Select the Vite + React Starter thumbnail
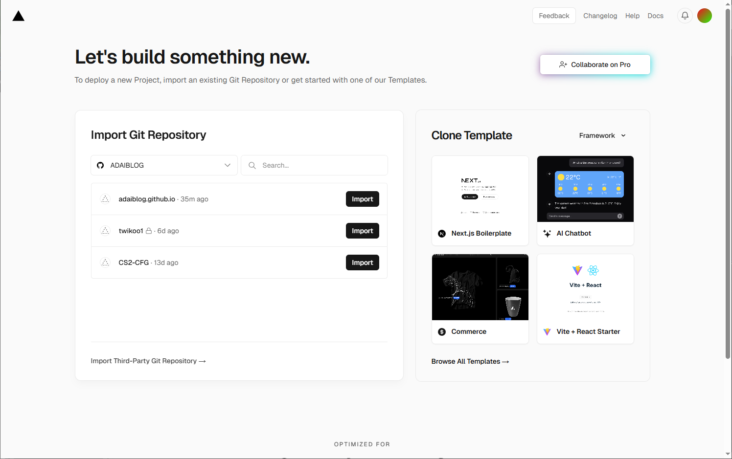Screen dimensions: 732x459 pyautogui.click(x=585, y=287)
